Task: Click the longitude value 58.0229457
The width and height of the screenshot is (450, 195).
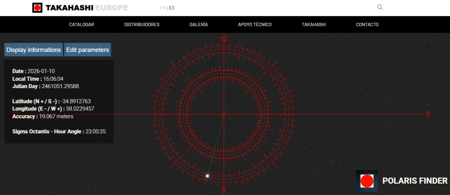Action: click(x=80, y=109)
